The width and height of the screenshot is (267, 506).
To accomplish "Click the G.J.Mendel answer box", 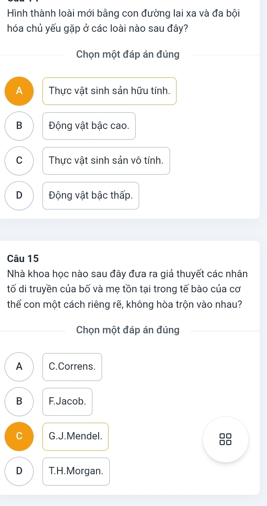I will tap(75, 436).
